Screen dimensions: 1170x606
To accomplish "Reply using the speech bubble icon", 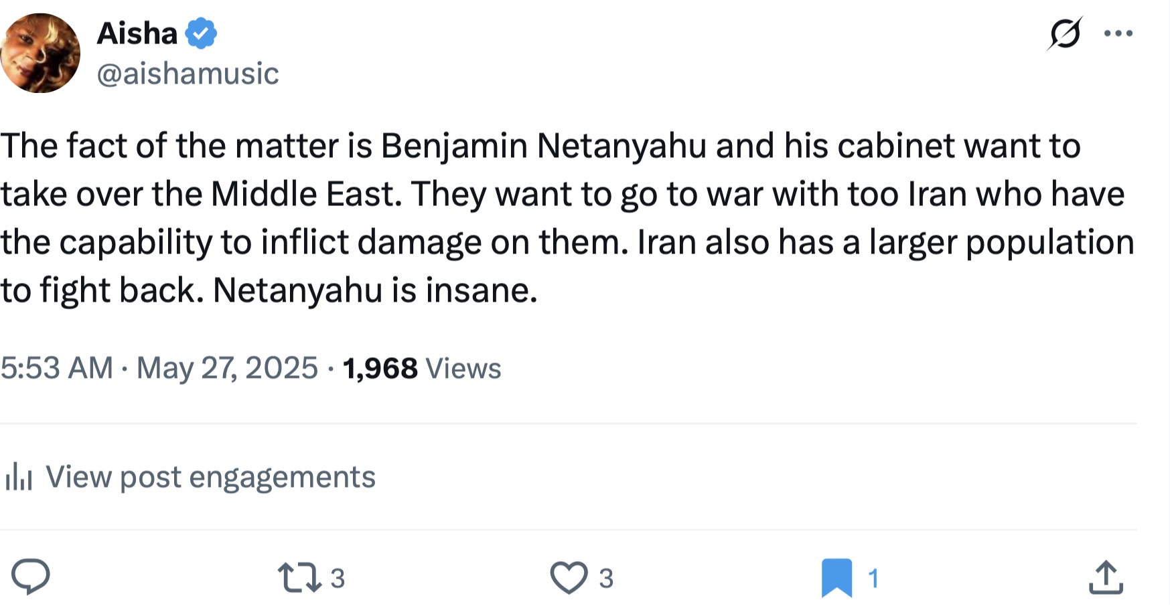I will pyautogui.click(x=31, y=577).
